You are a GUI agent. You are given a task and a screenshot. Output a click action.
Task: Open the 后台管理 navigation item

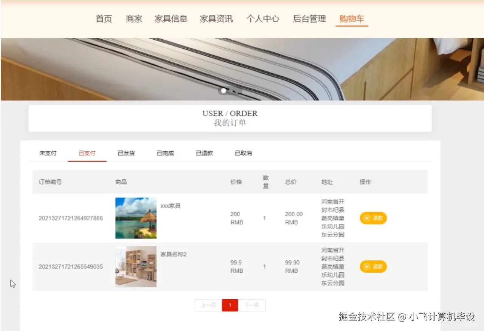coord(309,19)
